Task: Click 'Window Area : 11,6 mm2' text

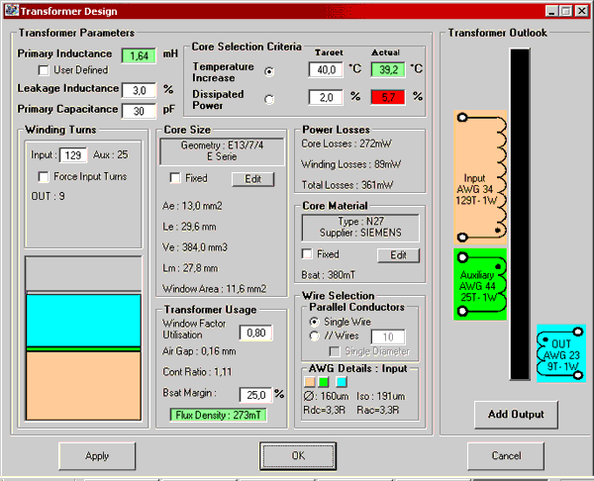Action: (215, 289)
